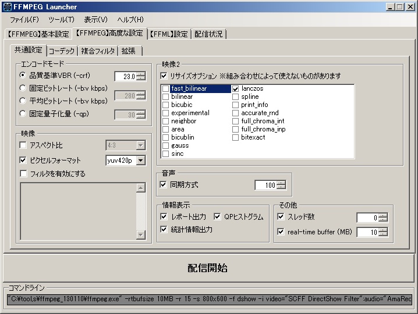Check the print_info option
Image resolution: width=418 pixels, height=314 pixels.
235,105
